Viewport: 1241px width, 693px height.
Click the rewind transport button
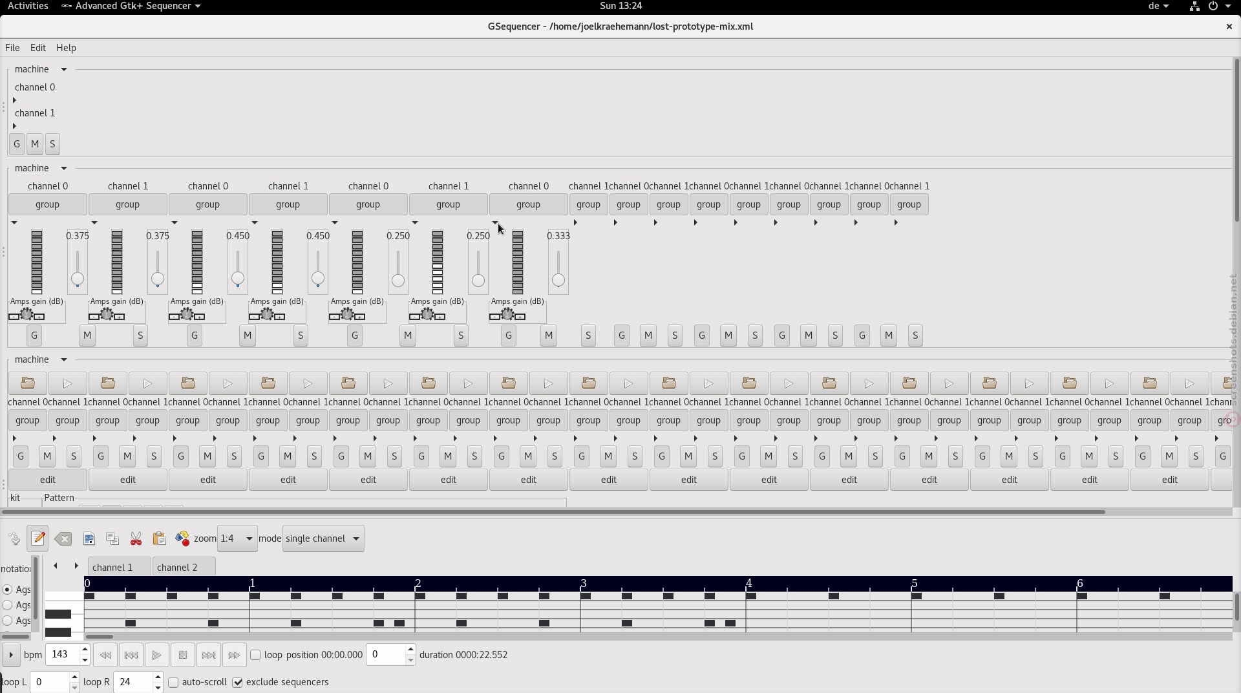(x=105, y=655)
